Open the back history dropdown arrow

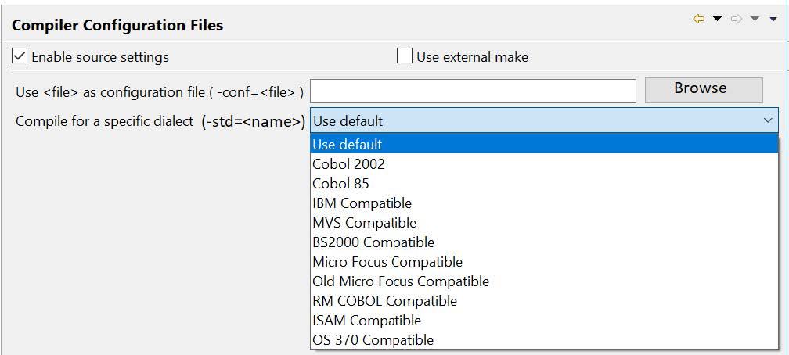pyautogui.click(x=718, y=19)
